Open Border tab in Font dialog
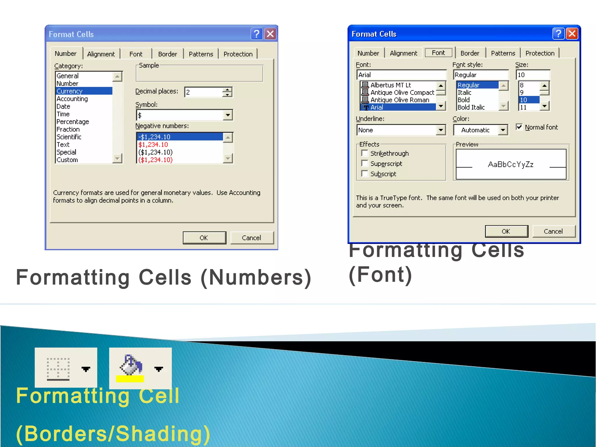The height and width of the screenshot is (447, 596). pos(470,53)
